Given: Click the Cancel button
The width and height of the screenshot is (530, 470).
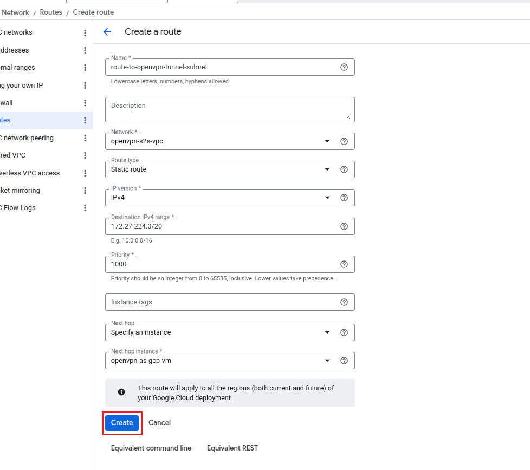Looking at the screenshot, I should point(159,423).
